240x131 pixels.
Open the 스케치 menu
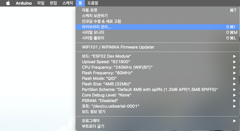click(67, 3)
